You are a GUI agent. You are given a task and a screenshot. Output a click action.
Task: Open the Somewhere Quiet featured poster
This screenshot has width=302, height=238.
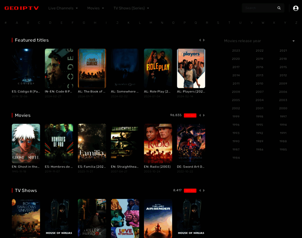click(125, 68)
